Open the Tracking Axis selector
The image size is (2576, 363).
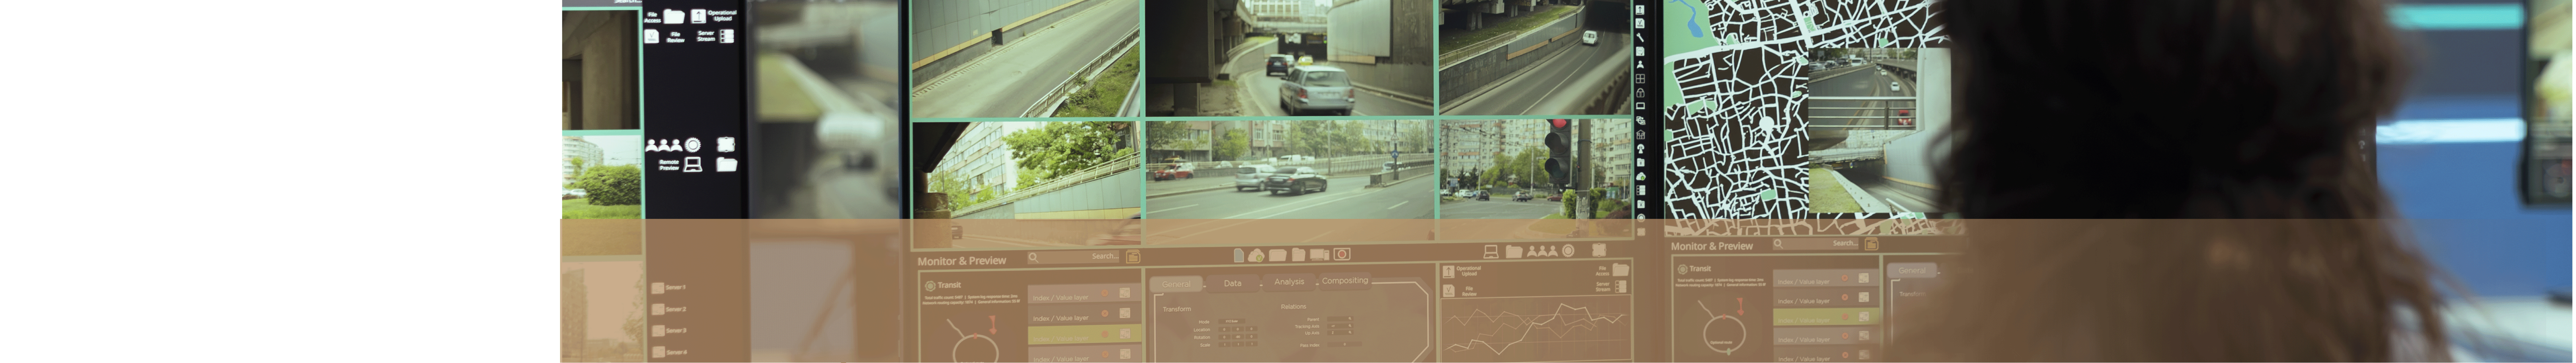point(1340,326)
